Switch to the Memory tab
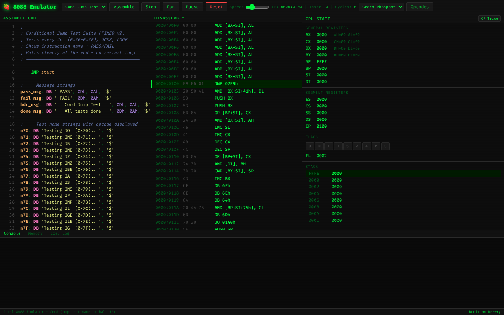This screenshot has height=315, width=504. pos(35,233)
